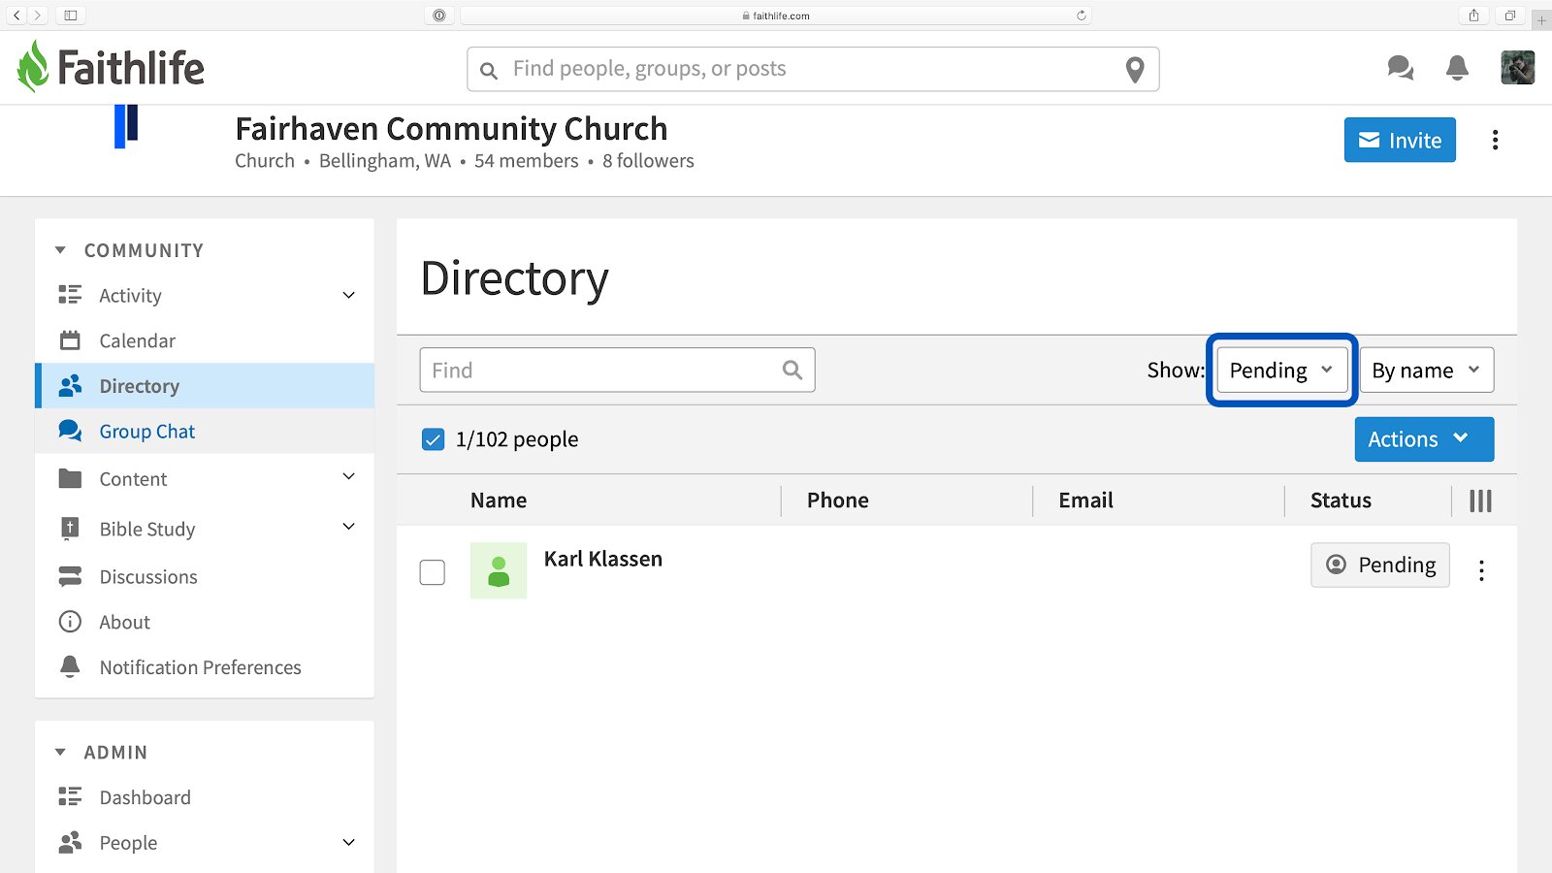Open column chooser icon beside Status

pos(1480,501)
